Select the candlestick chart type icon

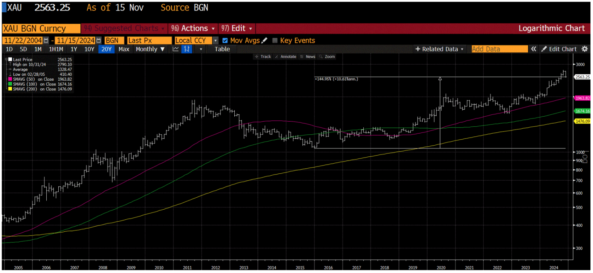186,49
